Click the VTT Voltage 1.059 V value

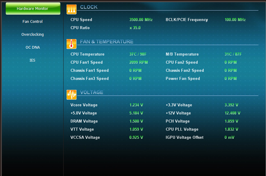pyautogui.click(x=136, y=129)
